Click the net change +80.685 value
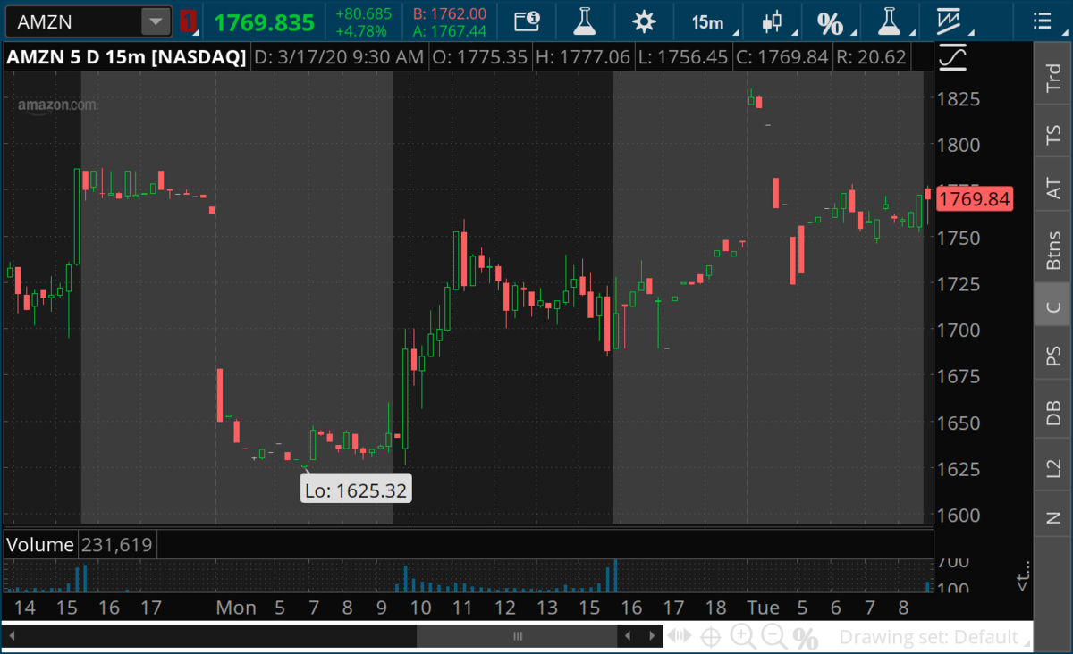Screen dimensions: 1073x654 (364, 13)
